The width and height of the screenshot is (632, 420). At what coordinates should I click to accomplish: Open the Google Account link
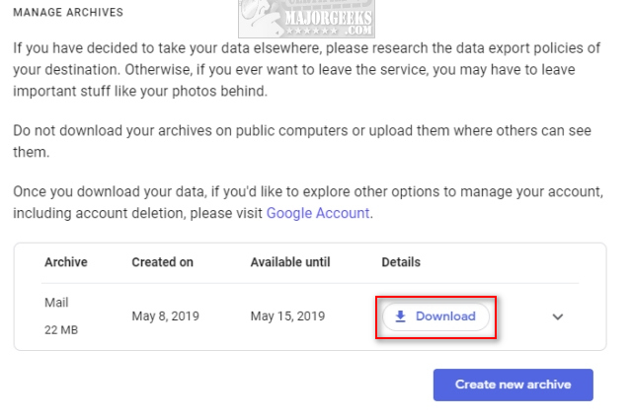pos(318,213)
